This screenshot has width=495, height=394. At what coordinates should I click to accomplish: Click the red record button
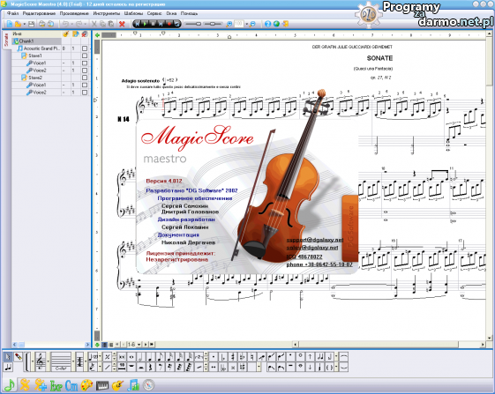click(169, 24)
